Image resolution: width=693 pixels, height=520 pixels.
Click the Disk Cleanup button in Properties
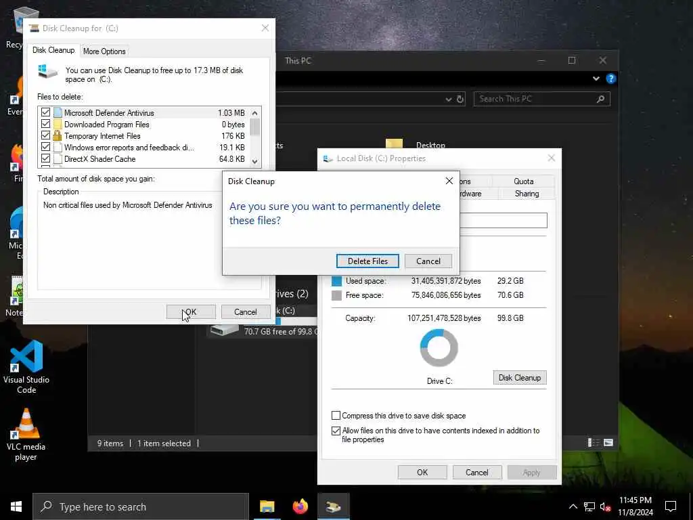point(520,378)
